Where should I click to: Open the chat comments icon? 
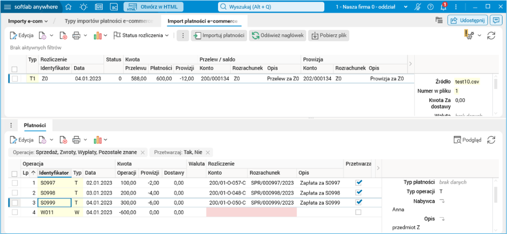click(496, 20)
